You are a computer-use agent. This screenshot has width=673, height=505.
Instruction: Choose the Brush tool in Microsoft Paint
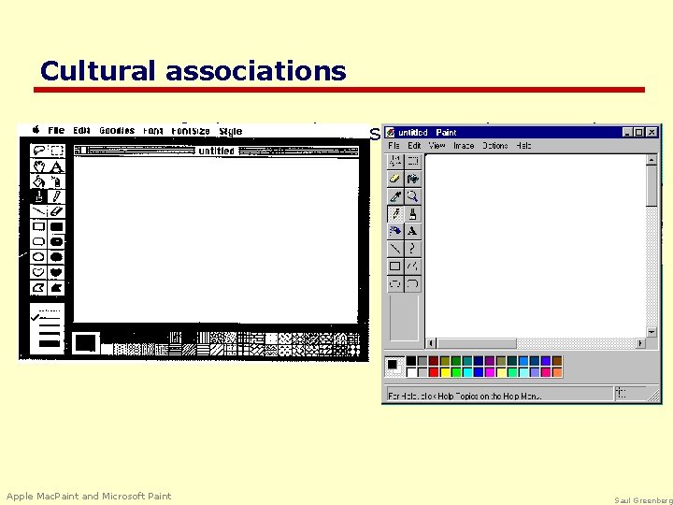(x=412, y=213)
